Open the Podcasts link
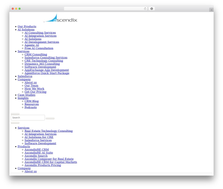 (30, 108)
